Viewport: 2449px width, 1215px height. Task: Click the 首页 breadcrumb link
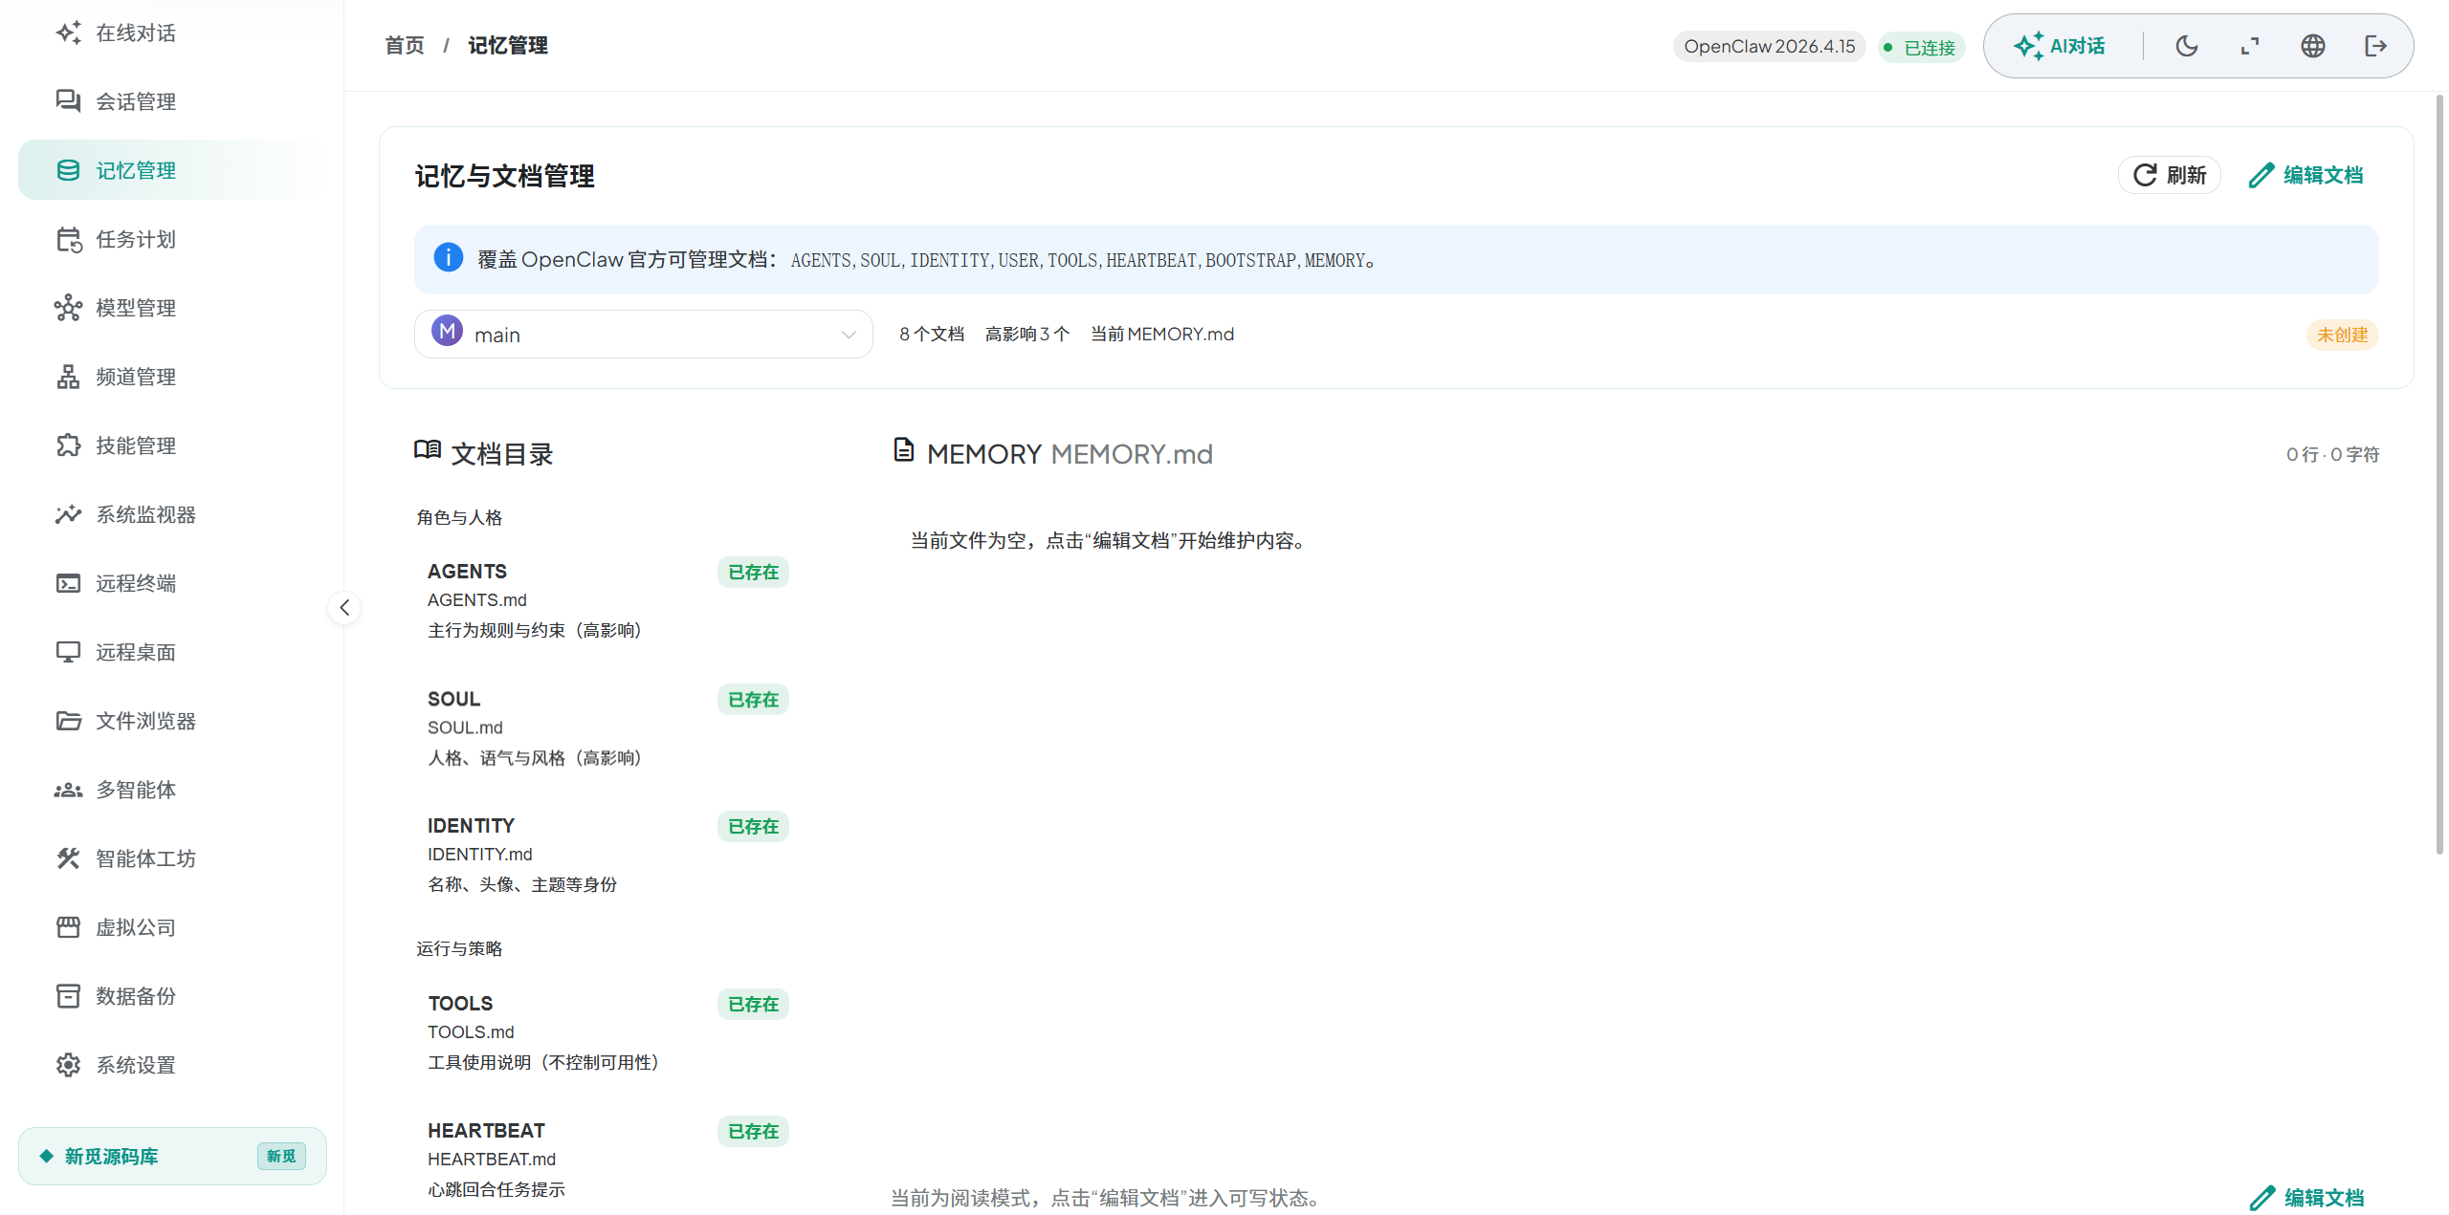point(404,46)
